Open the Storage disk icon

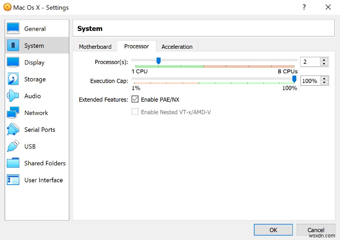point(13,79)
